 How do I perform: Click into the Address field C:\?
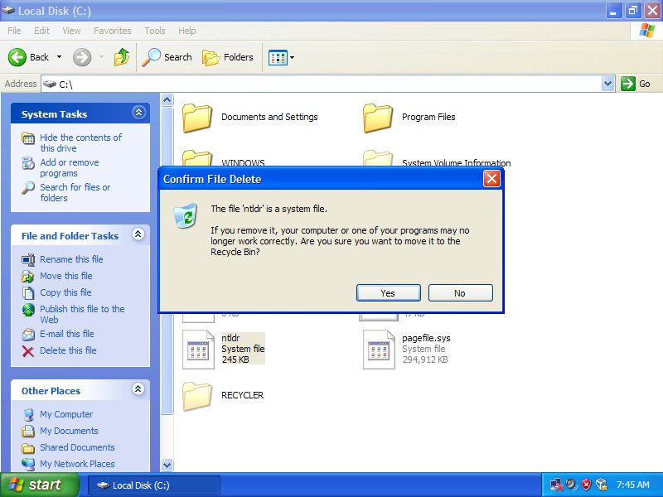pos(322,84)
